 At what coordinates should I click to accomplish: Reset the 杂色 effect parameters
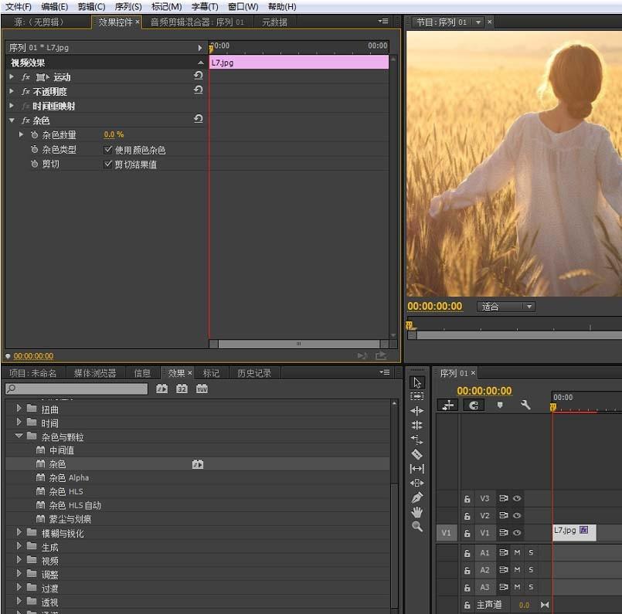tap(199, 120)
